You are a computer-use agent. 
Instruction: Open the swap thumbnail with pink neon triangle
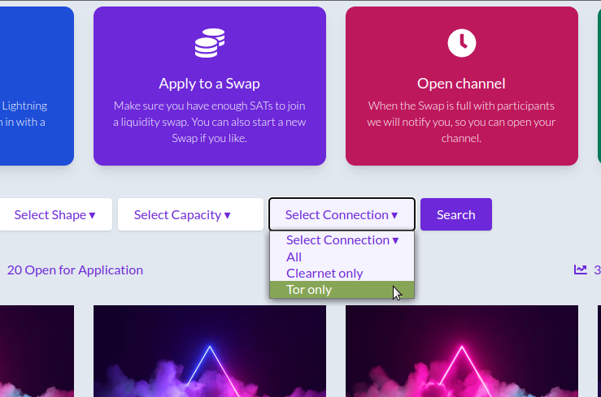click(462, 351)
